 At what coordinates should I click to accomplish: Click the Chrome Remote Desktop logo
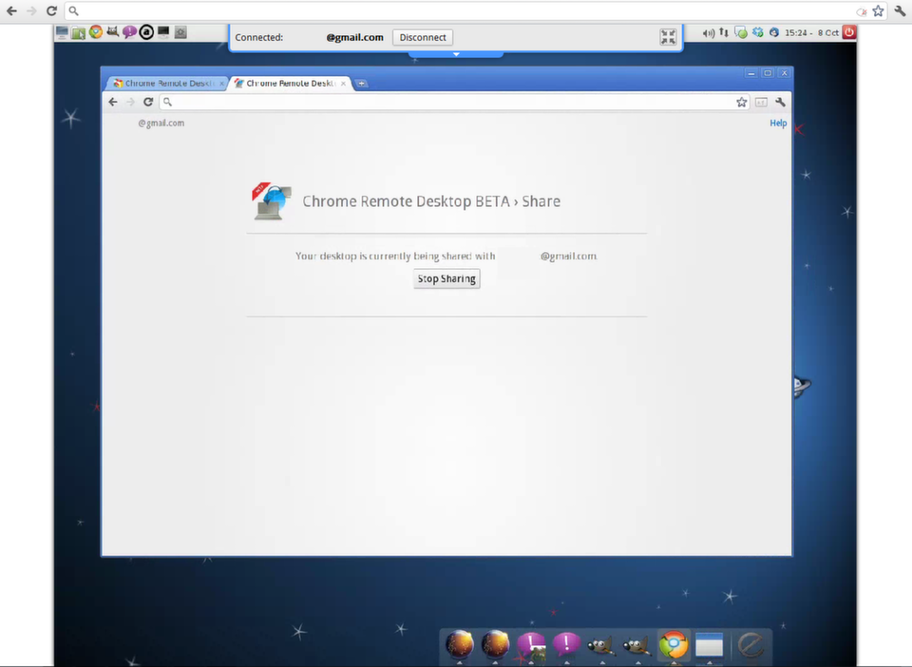(272, 201)
